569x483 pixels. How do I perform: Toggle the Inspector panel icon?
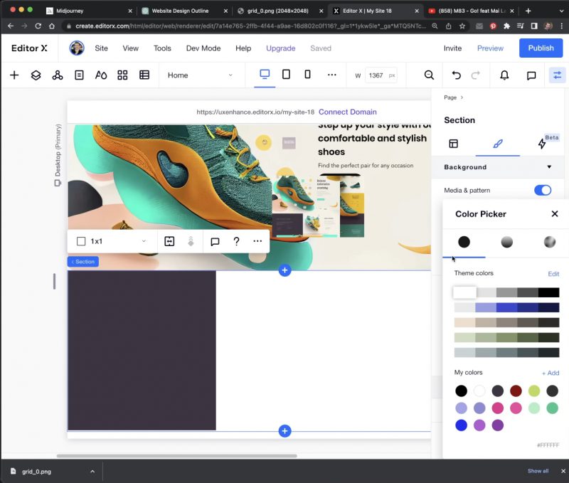click(556, 75)
